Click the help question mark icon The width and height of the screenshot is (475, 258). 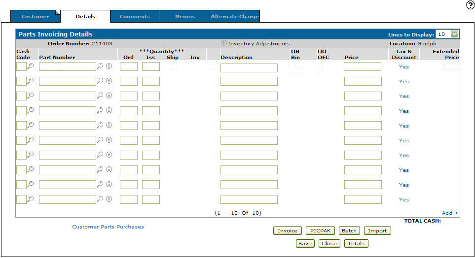click(470, 5)
